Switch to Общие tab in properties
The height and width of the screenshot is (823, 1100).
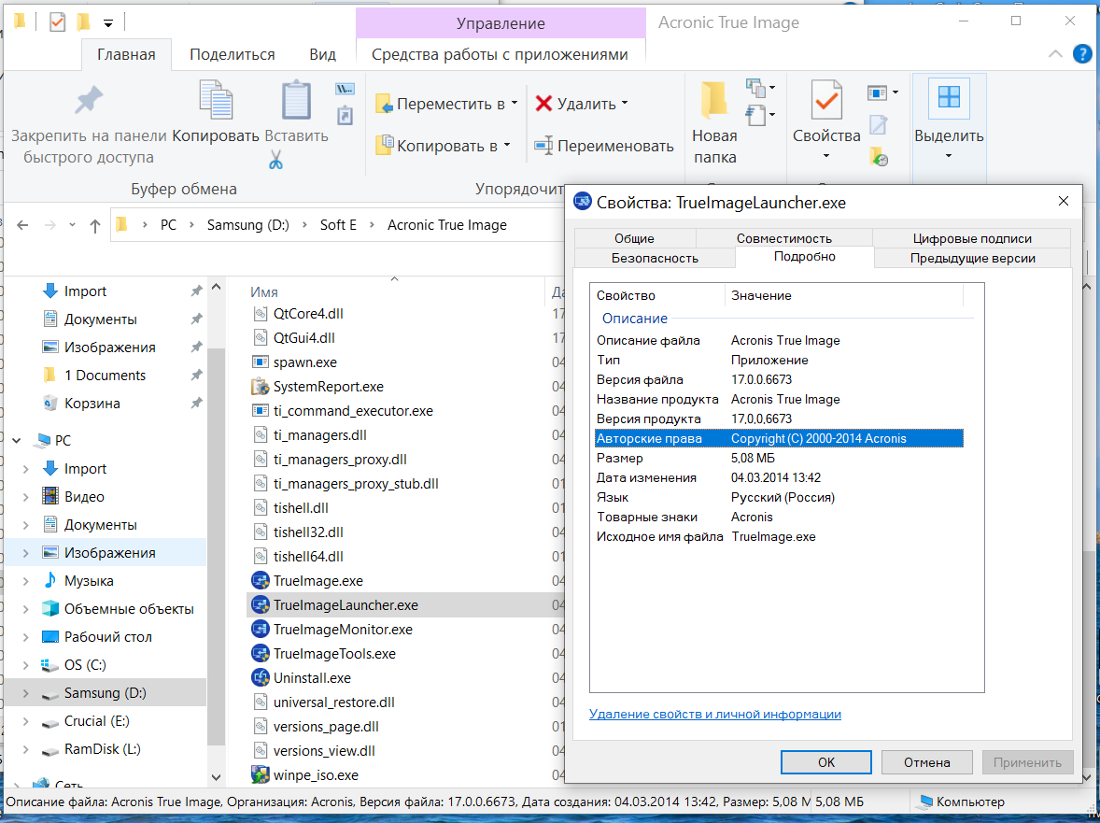[x=634, y=238]
